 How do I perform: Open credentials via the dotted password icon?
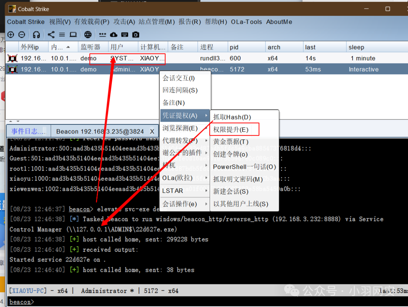tap(102, 35)
